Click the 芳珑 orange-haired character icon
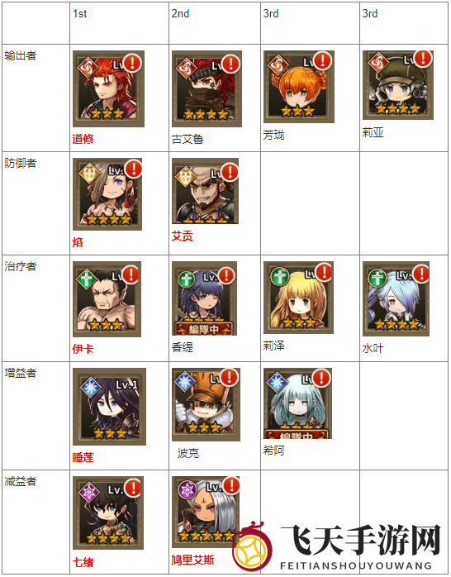The image size is (451, 577). tap(299, 87)
